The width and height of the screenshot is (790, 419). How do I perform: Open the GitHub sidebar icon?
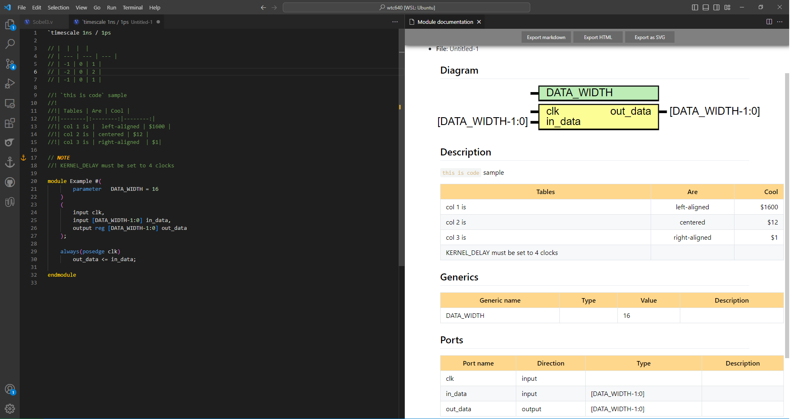pos(10,182)
